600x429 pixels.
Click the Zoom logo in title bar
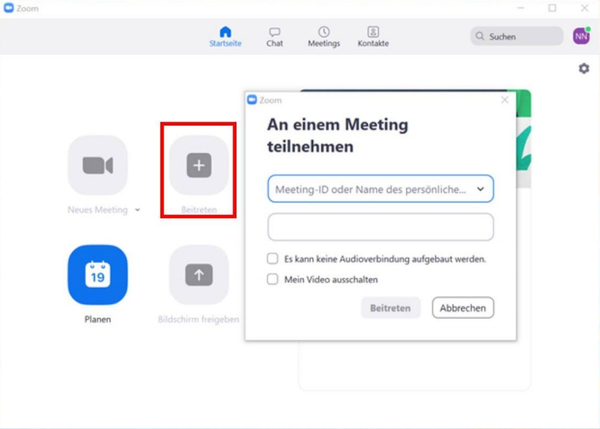pyautogui.click(x=8, y=8)
